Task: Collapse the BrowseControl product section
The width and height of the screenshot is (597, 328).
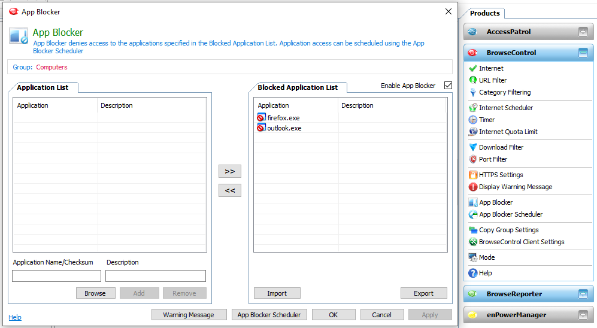Action: pos(583,53)
